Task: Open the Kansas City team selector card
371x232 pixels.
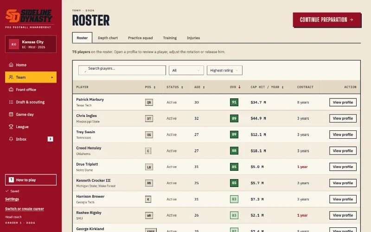Action: tap(31, 44)
